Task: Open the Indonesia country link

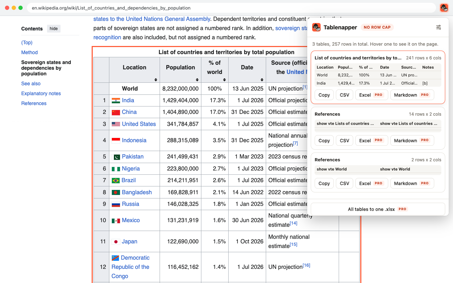Action: [134, 140]
